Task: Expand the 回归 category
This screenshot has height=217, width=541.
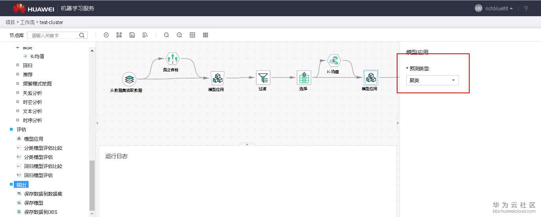Action: tap(17, 65)
